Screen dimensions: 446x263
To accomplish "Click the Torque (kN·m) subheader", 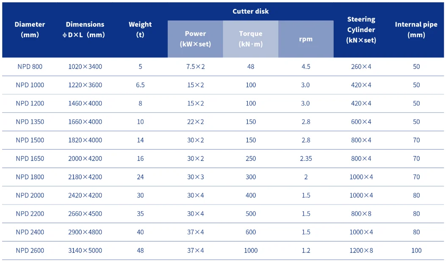I will (250, 39).
